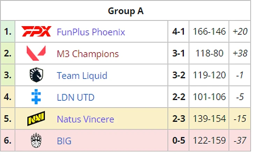Click the Group A table header
255x155 pixels.
(126, 11)
